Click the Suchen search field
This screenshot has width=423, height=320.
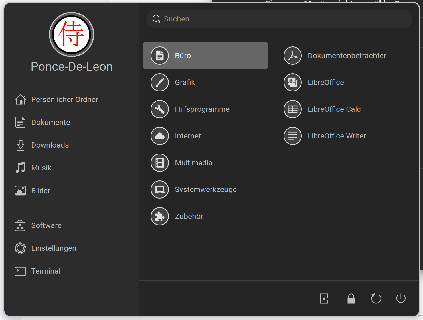[x=279, y=19]
